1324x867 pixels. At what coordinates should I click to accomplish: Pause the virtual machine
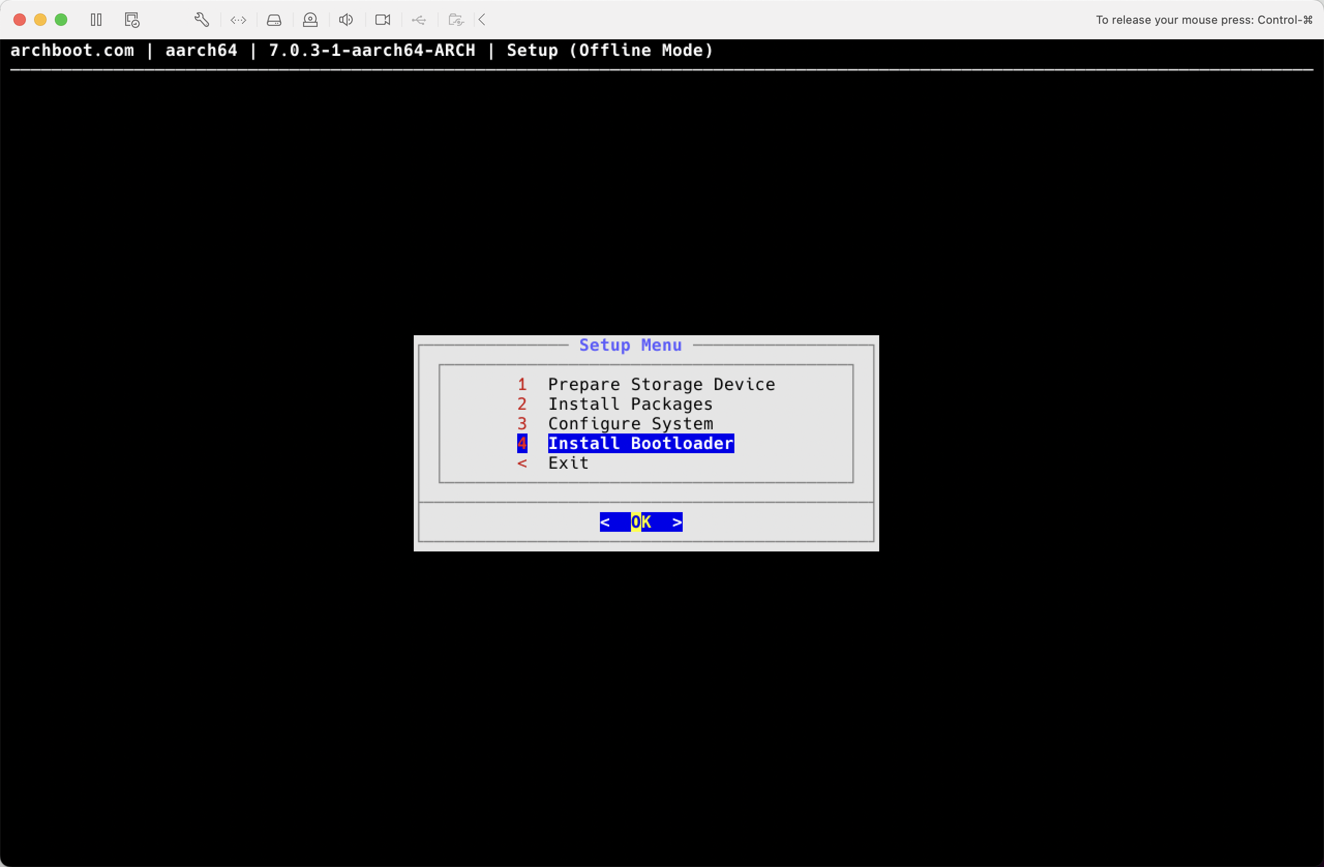[x=96, y=20]
